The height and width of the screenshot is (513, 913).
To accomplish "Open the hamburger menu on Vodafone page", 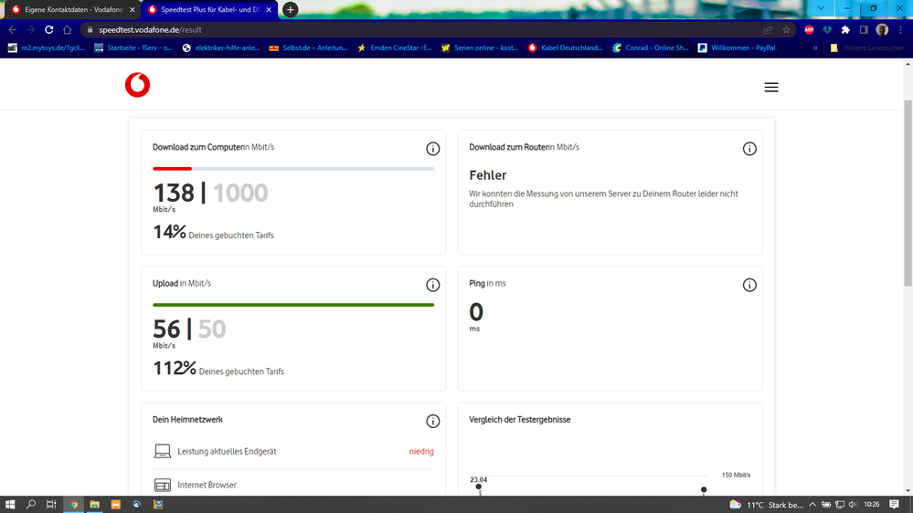I will pyautogui.click(x=771, y=88).
